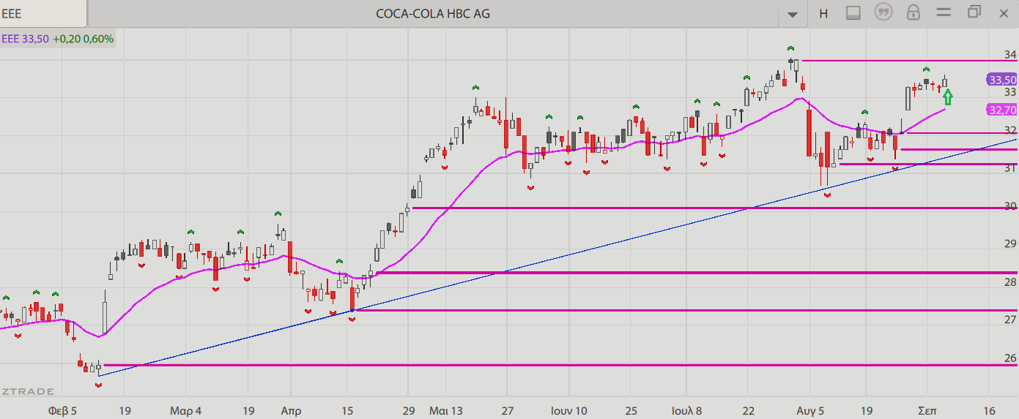Click the +0,20 0,60% change text

click(x=83, y=39)
